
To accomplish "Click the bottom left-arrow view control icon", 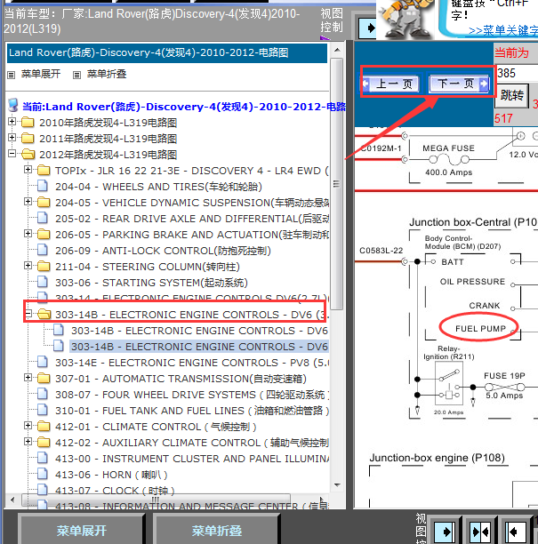I will (516, 532).
